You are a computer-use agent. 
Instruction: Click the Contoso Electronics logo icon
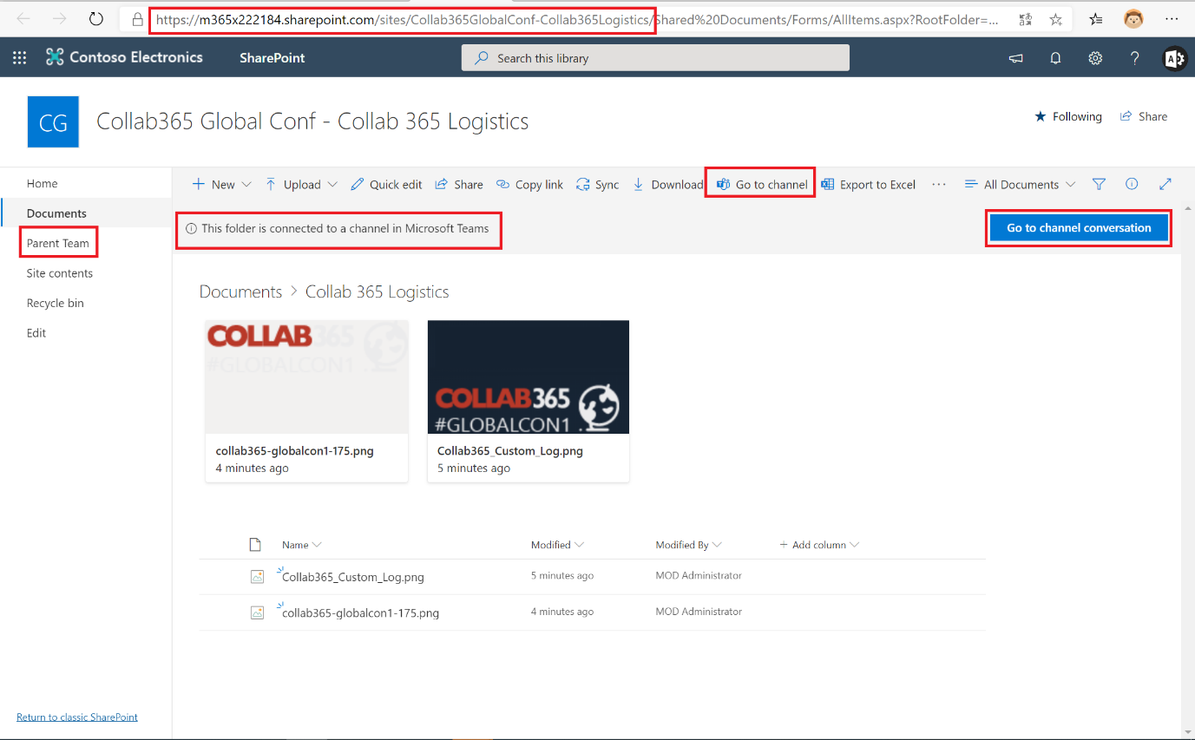click(x=55, y=57)
